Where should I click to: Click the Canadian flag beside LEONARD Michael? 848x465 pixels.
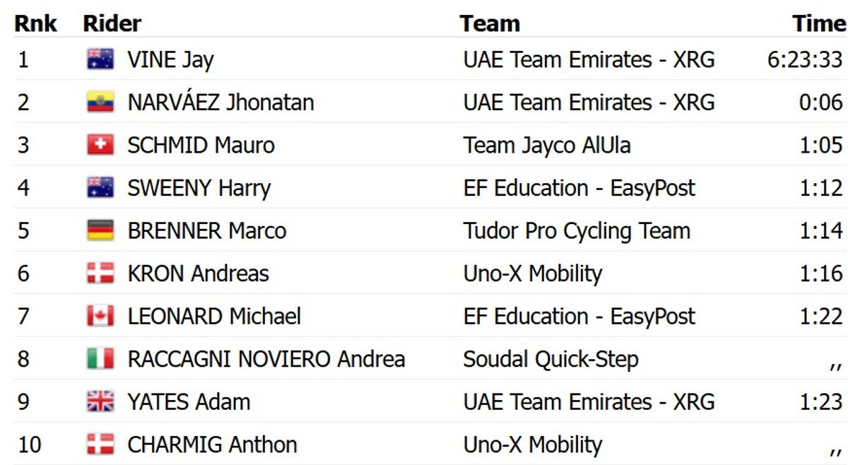coord(100,316)
